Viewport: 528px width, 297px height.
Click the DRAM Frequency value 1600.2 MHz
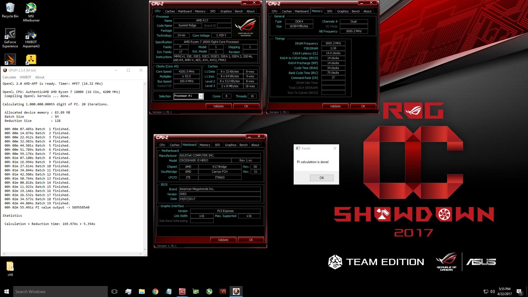(x=333, y=43)
